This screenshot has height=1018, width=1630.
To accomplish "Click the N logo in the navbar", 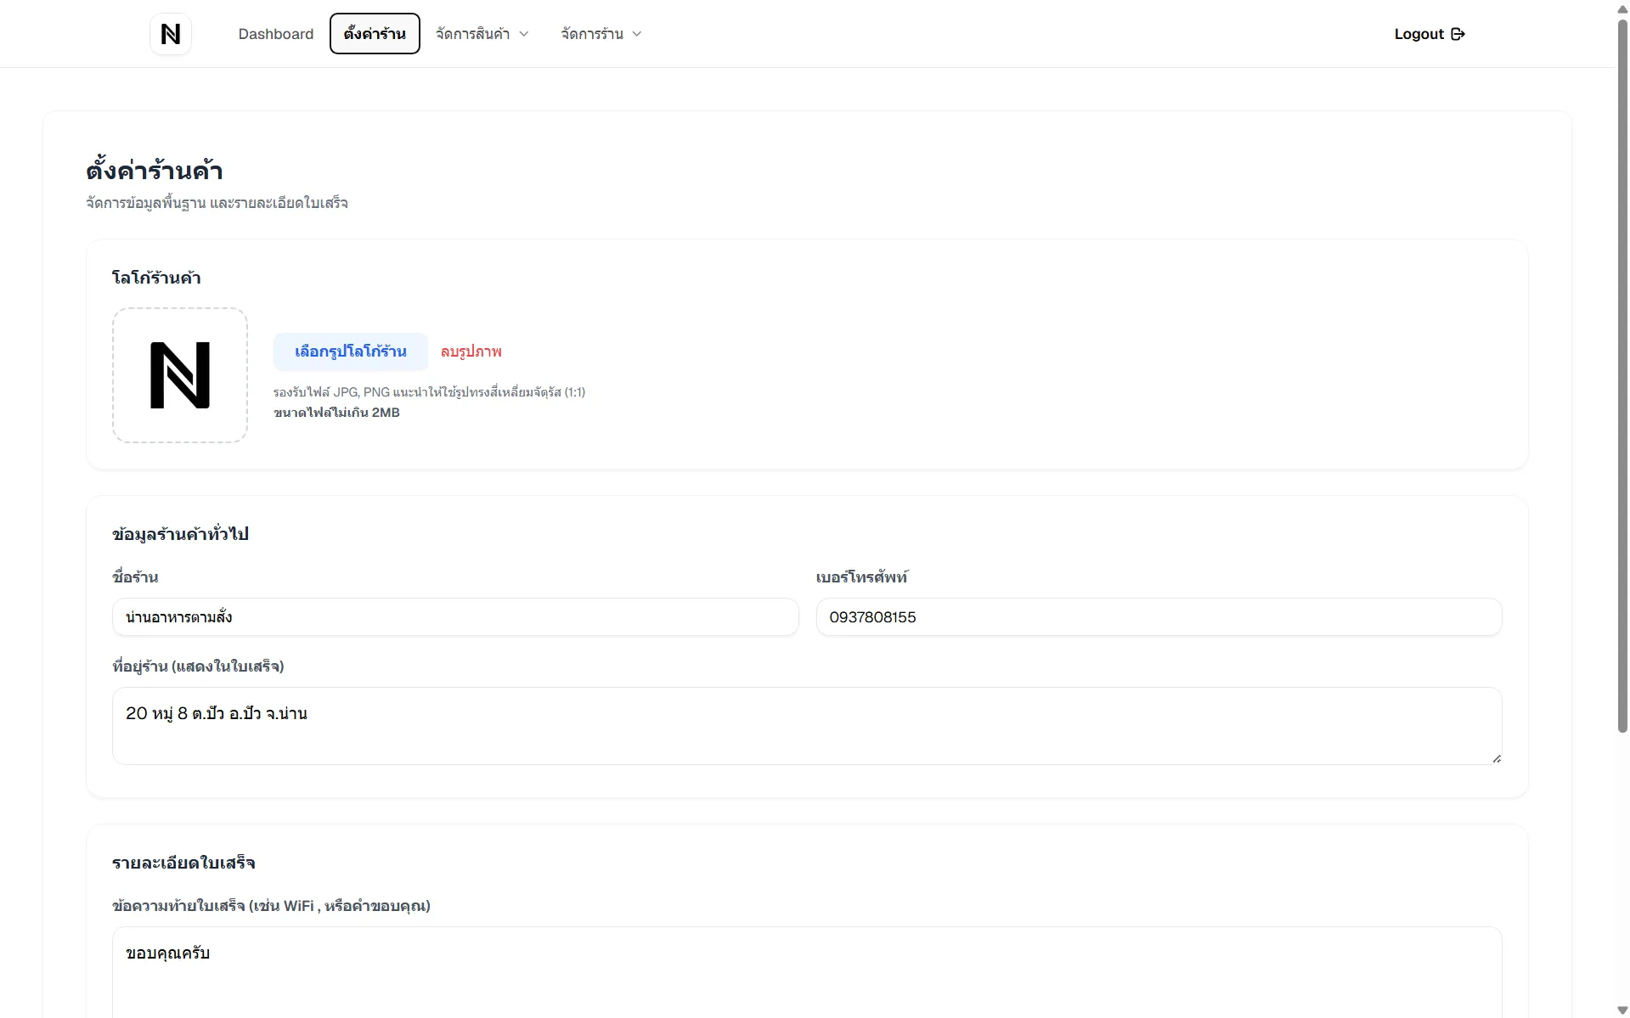I will click(171, 34).
